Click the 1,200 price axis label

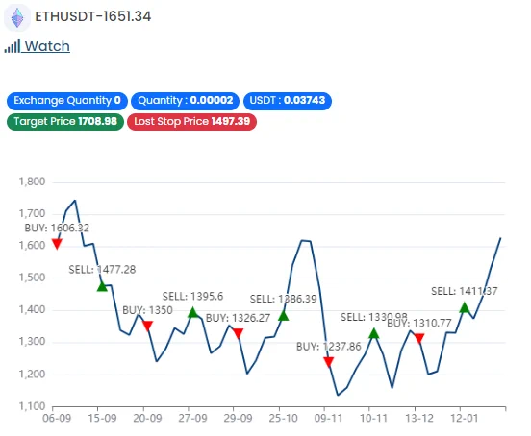point(32,375)
